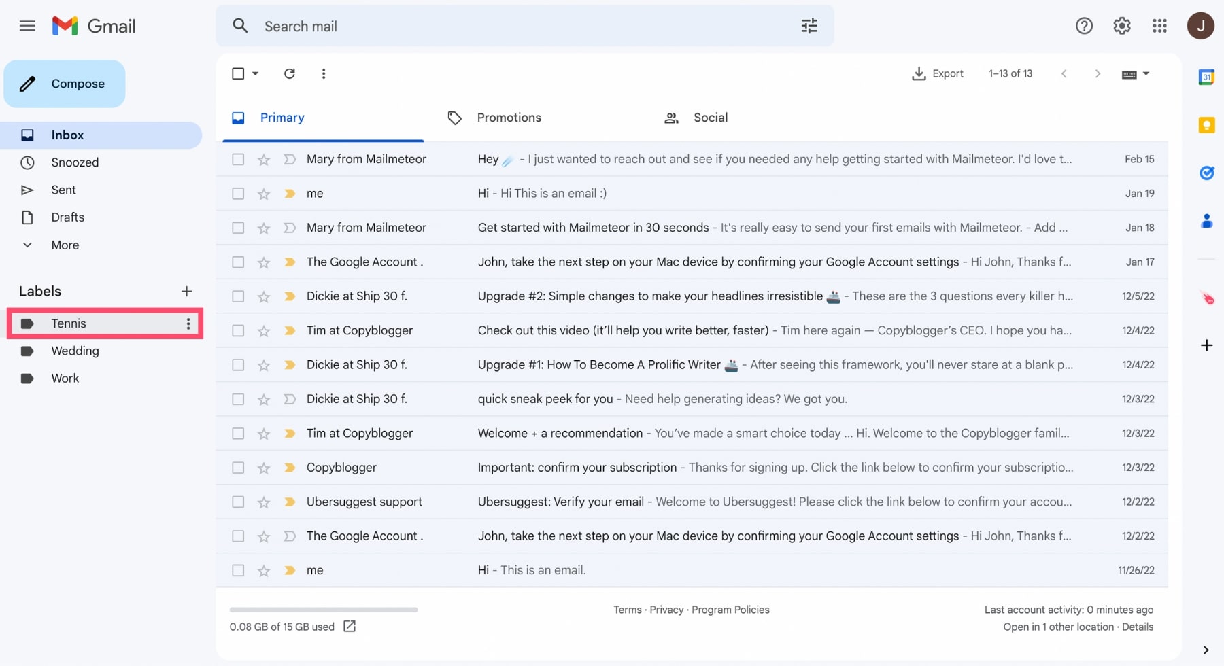
Task: Star the Ubersuggest support email
Action: pos(264,502)
